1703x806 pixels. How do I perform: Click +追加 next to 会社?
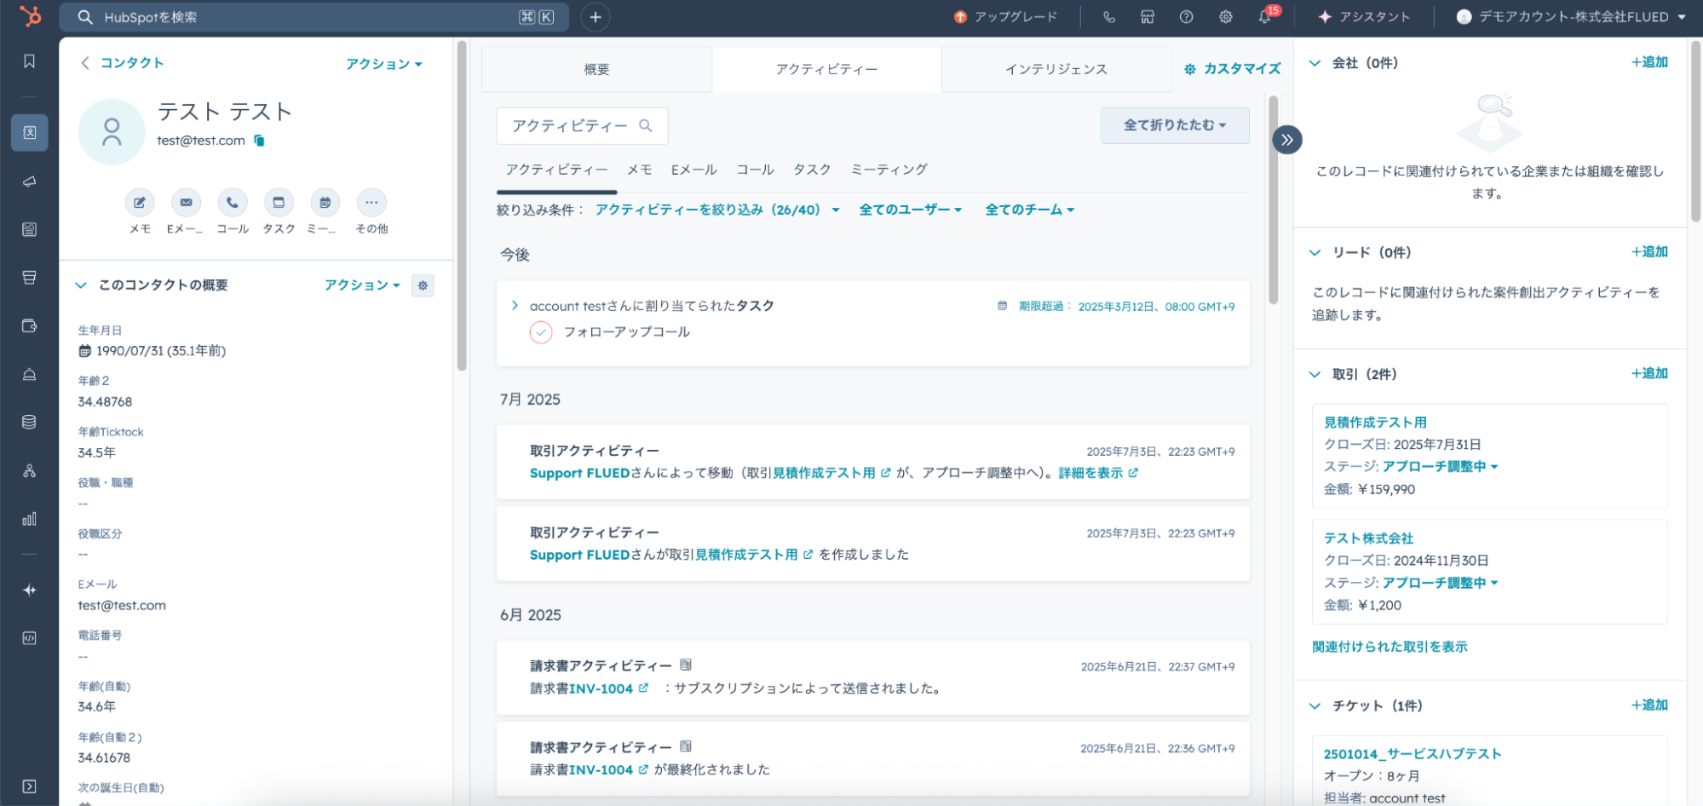tap(1649, 62)
